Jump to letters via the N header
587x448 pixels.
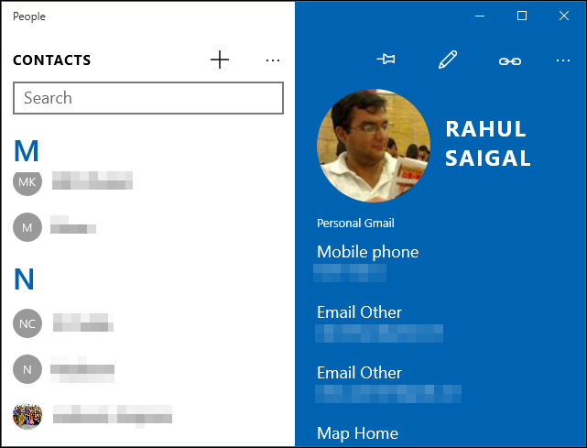click(x=25, y=279)
